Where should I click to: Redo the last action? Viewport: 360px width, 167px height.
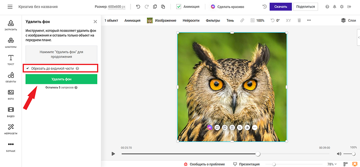[146, 7]
